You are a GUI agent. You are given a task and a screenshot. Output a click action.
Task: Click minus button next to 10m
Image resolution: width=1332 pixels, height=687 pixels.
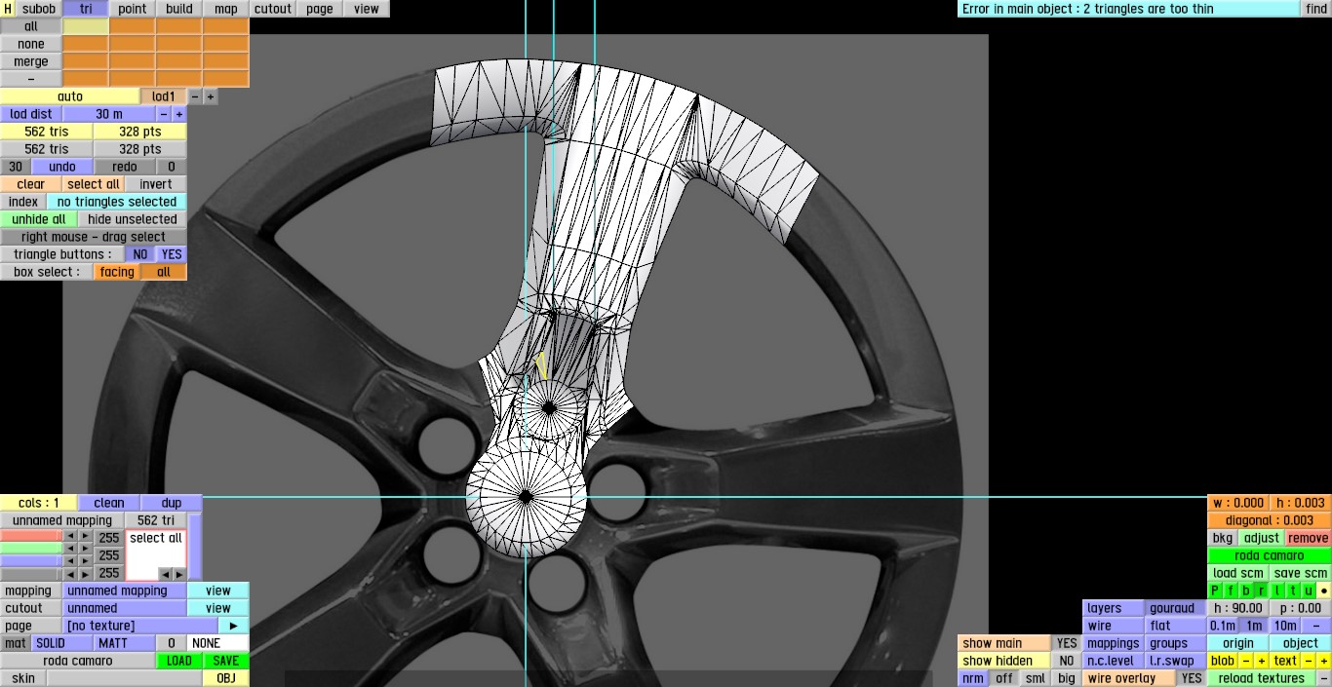(1316, 626)
